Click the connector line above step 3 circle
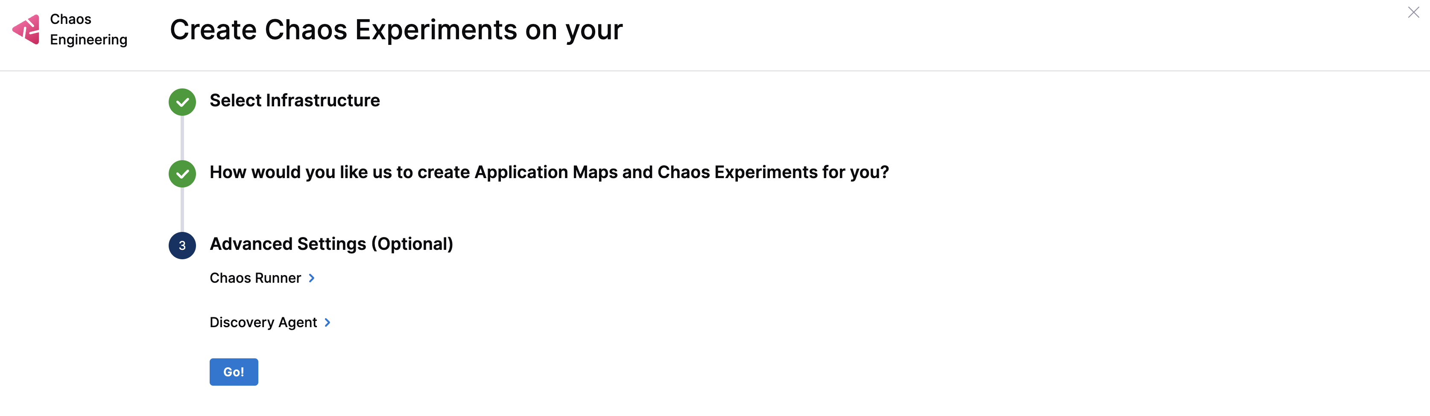 coord(182,209)
